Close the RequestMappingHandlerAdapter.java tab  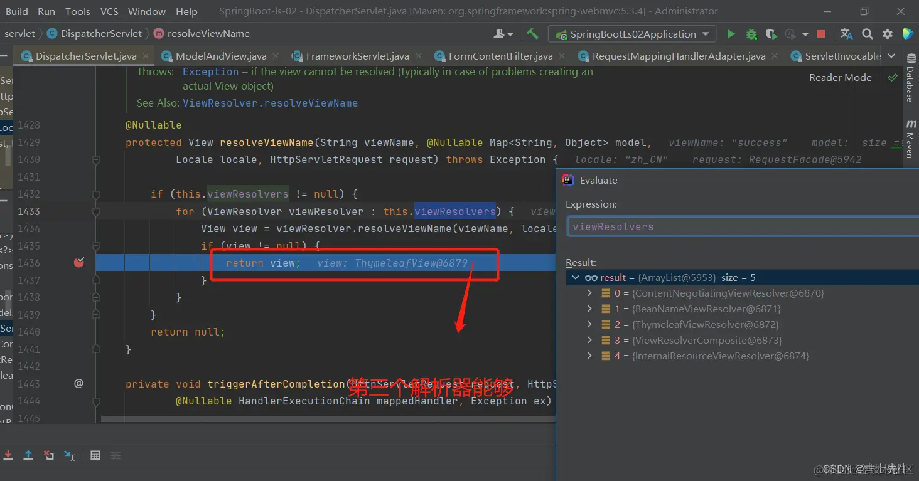tap(775, 56)
